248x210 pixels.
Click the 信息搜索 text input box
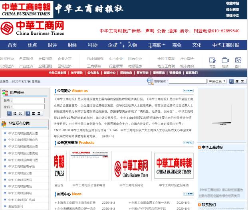[x=188, y=81]
